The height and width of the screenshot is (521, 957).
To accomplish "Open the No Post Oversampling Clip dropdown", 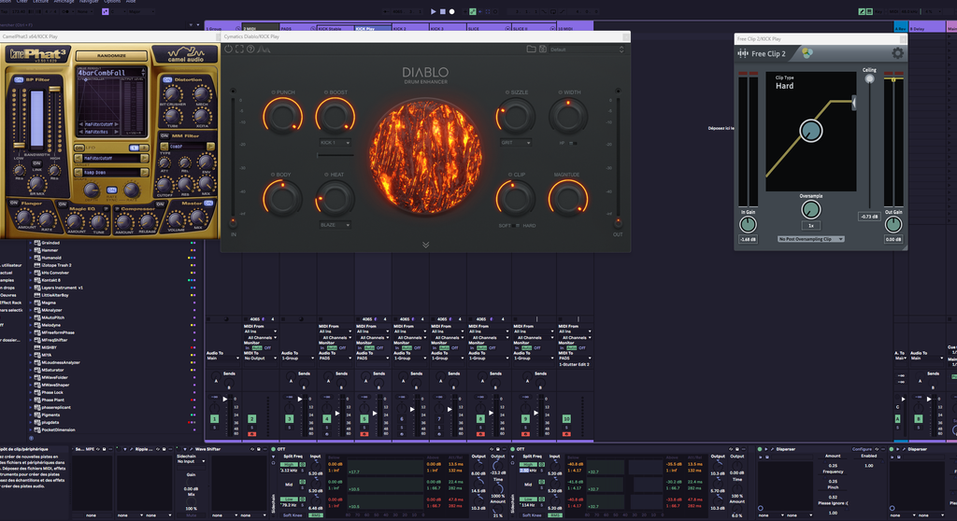I will [x=811, y=239].
